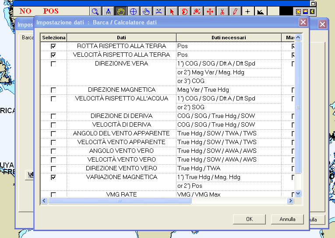Confirm the dialog with OK
This screenshot has width=335, height=238.
coord(249,219)
